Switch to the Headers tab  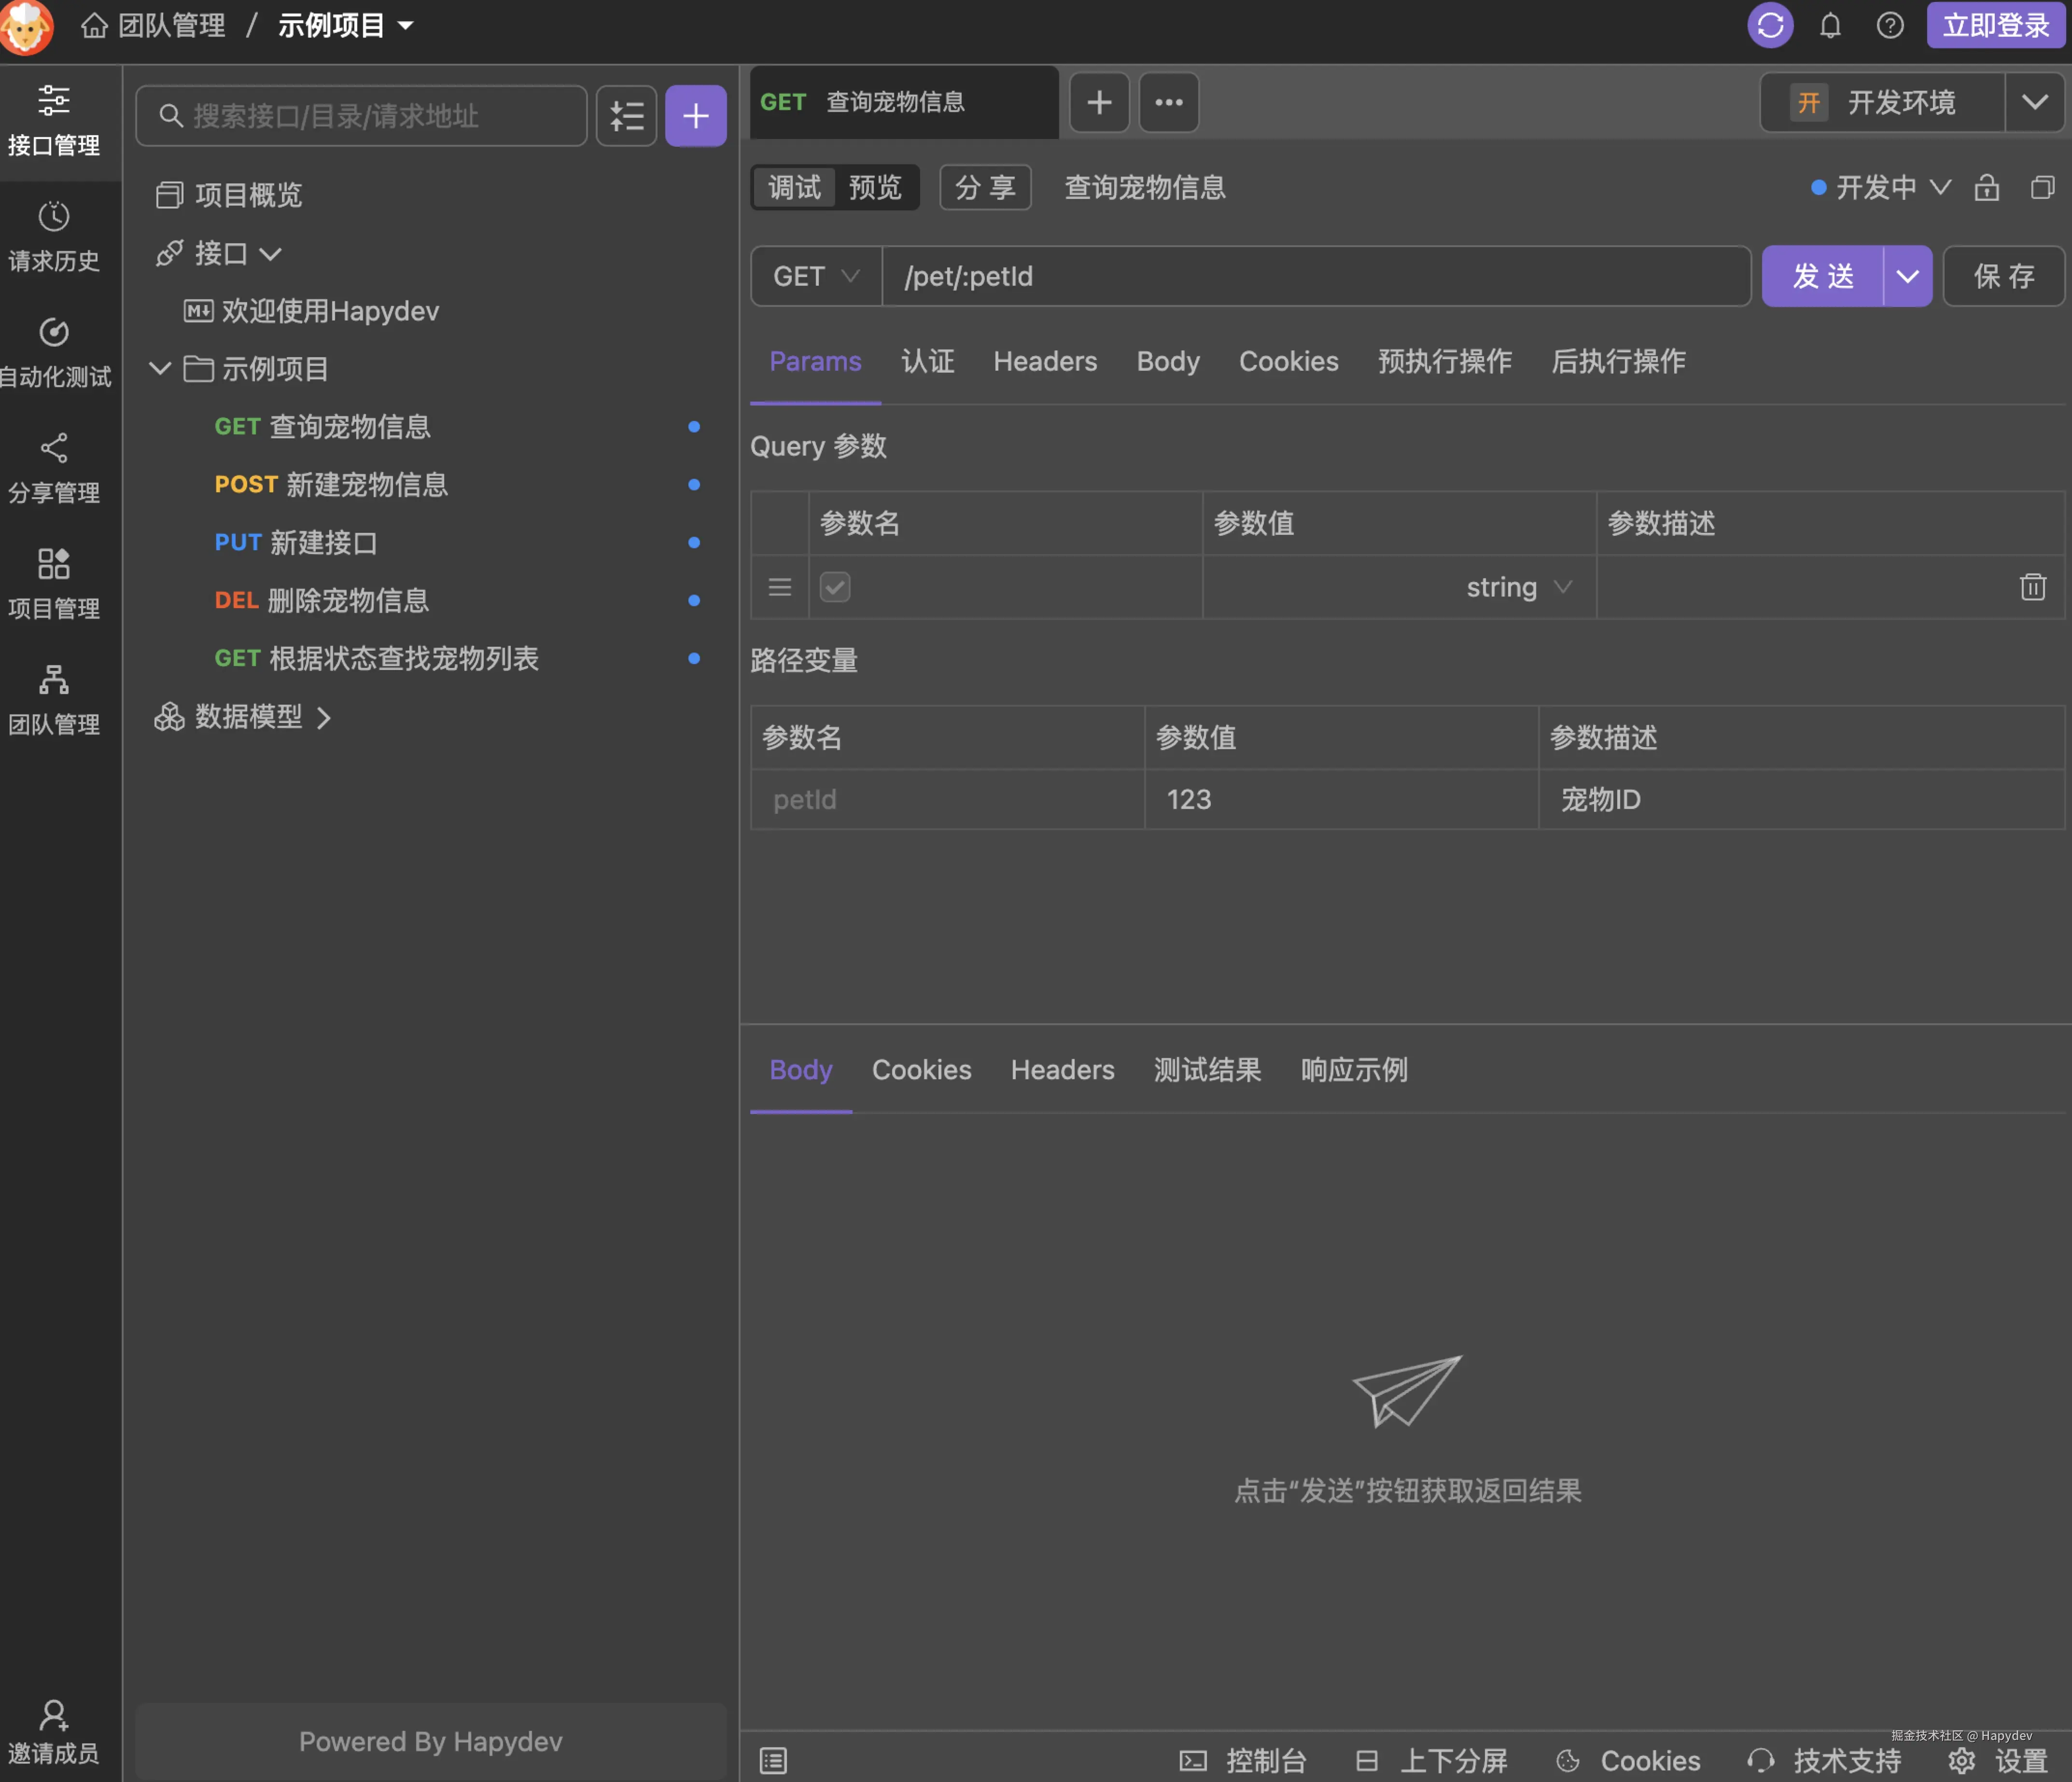1044,361
